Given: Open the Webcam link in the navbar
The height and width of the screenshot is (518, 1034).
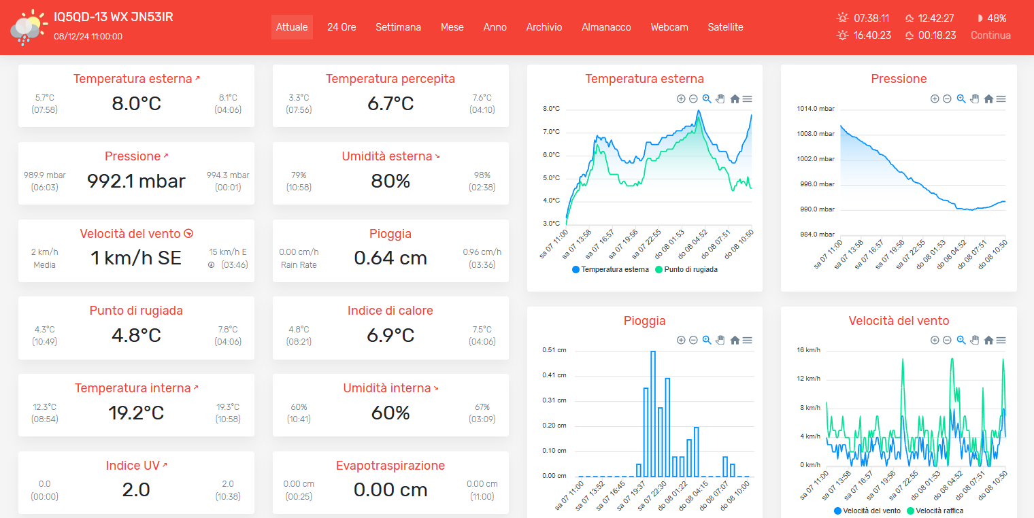Looking at the screenshot, I should tap(669, 27).
